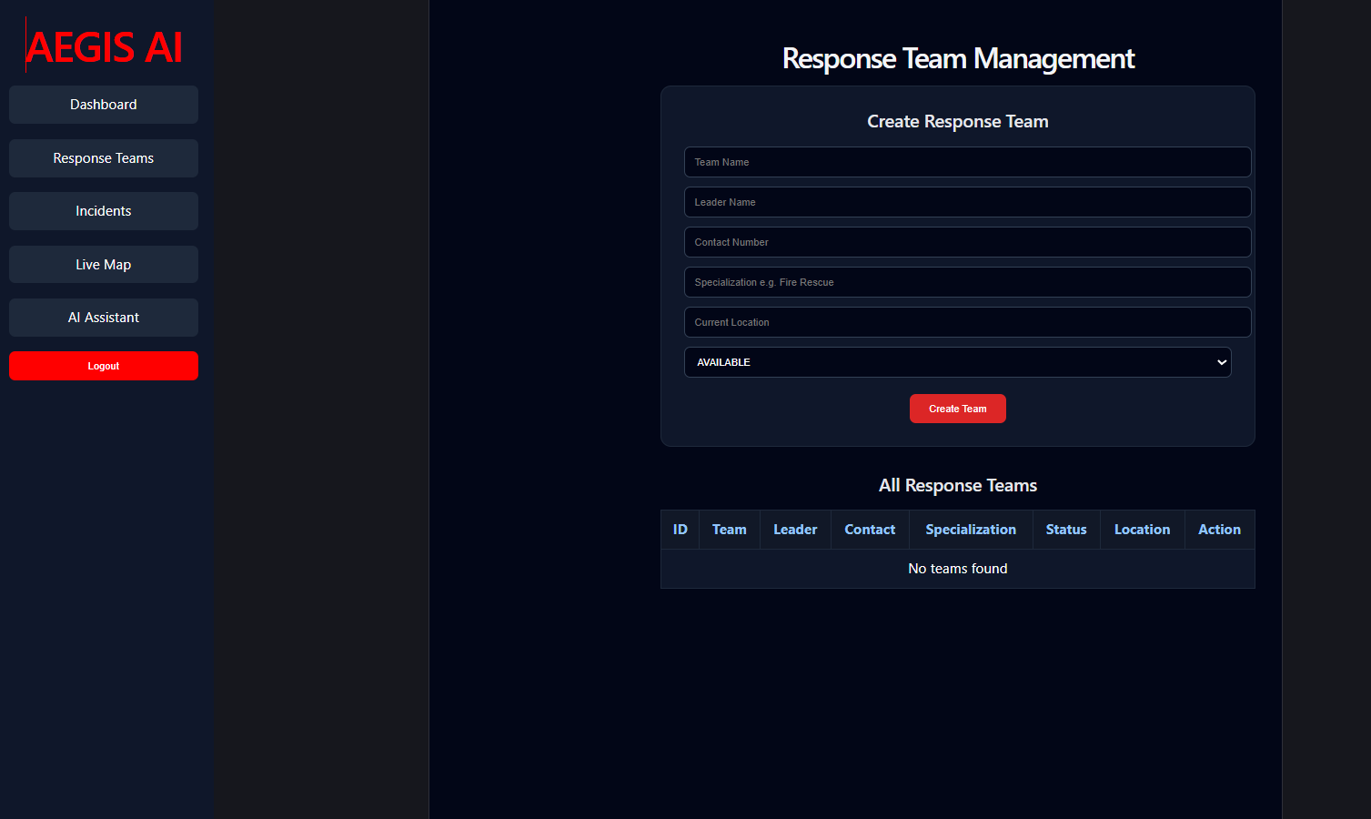Click the ID column header
The image size is (1371, 819).
tap(680, 530)
